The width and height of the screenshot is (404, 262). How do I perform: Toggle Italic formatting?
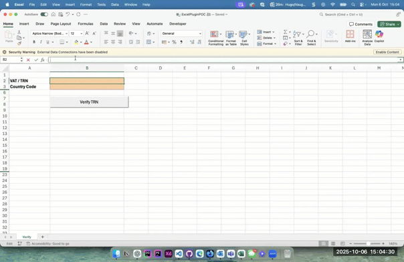click(41, 42)
